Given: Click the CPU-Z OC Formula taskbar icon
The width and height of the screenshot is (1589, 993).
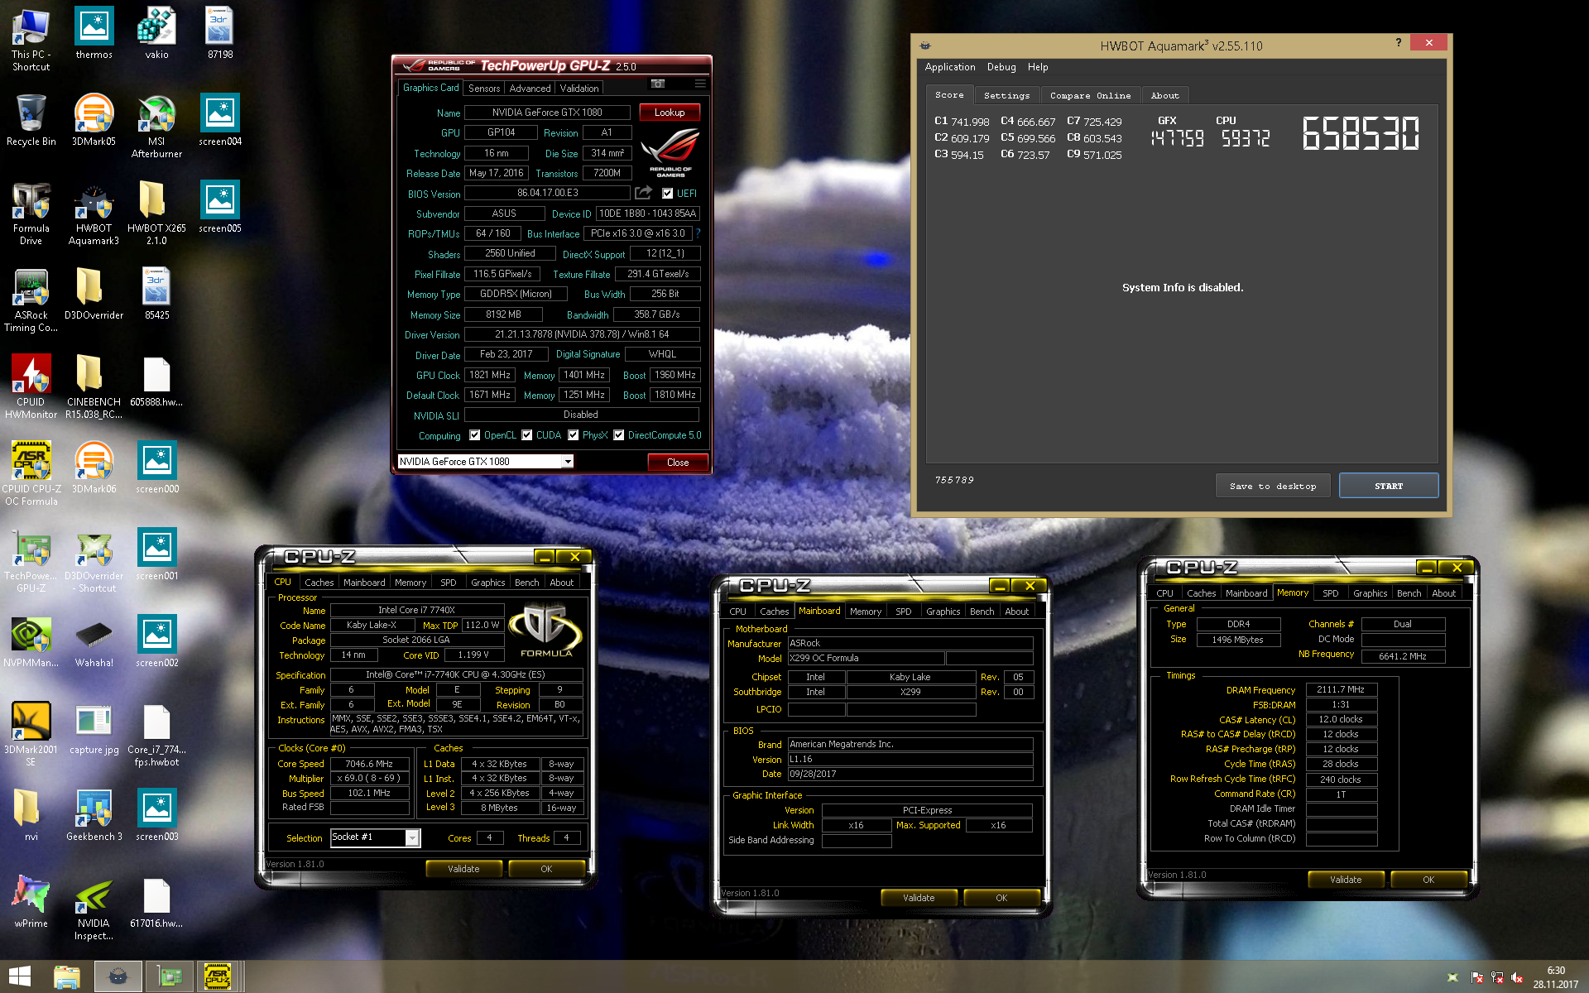Looking at the screenshot, I should (218, 976).
